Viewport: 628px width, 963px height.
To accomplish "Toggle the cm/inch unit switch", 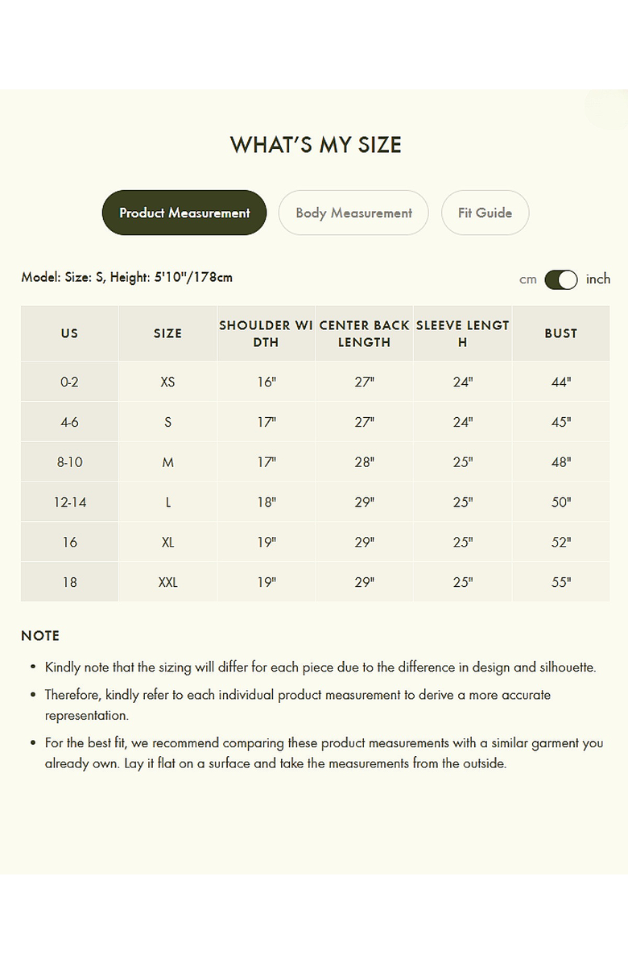I will pyautogui.click(x=561, y=279).
